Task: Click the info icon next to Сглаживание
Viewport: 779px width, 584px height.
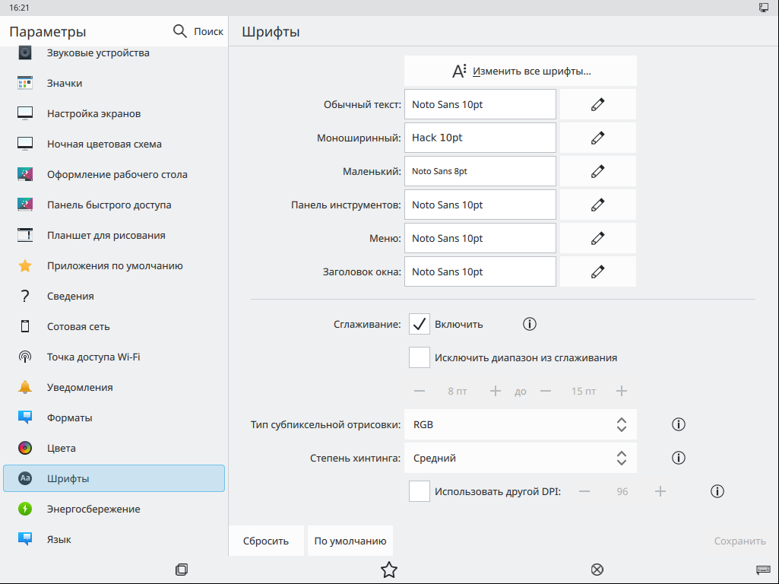Action: 530,324
